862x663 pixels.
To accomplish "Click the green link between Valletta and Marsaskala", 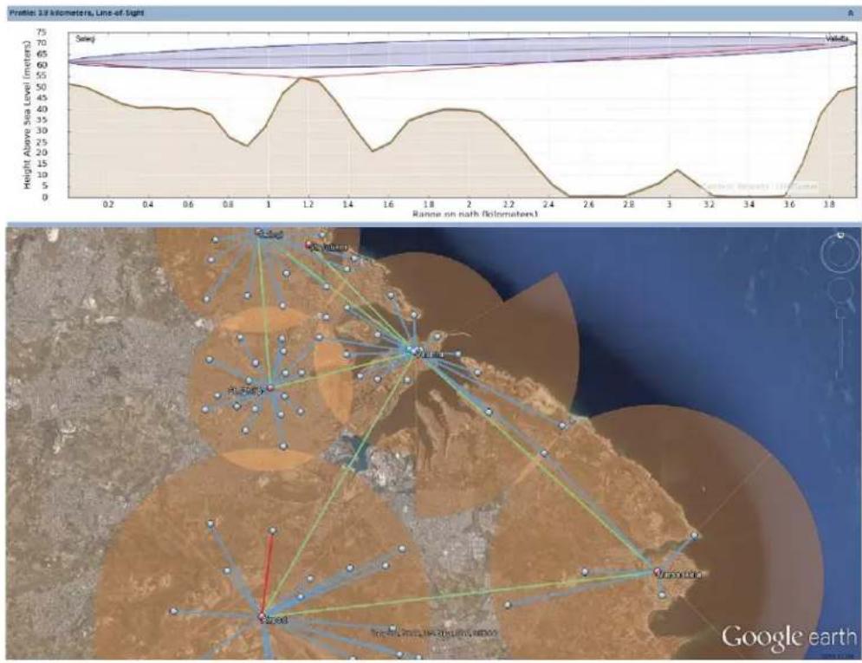I will tap(536, 461).
